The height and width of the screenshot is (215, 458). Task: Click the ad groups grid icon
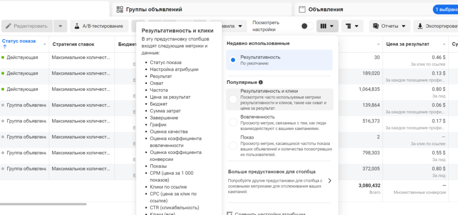pyautogui.click(x=120, y=9)
